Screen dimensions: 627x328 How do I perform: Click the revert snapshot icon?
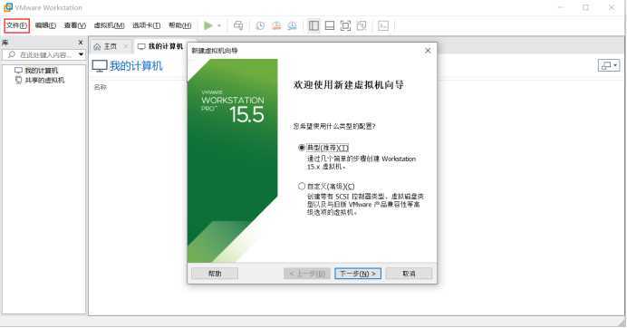tap(276, 25)
